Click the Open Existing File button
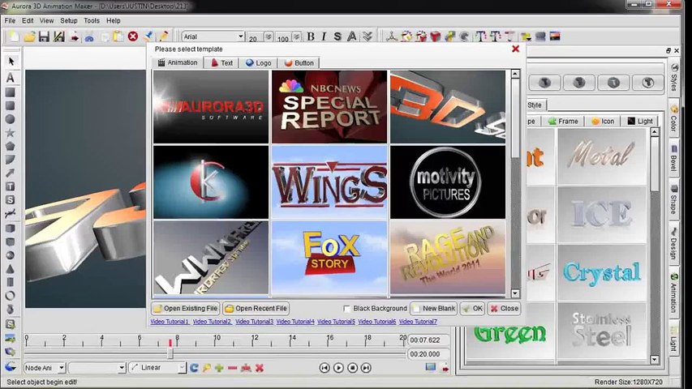Screen dimensions: 692x389 [186, 309]
